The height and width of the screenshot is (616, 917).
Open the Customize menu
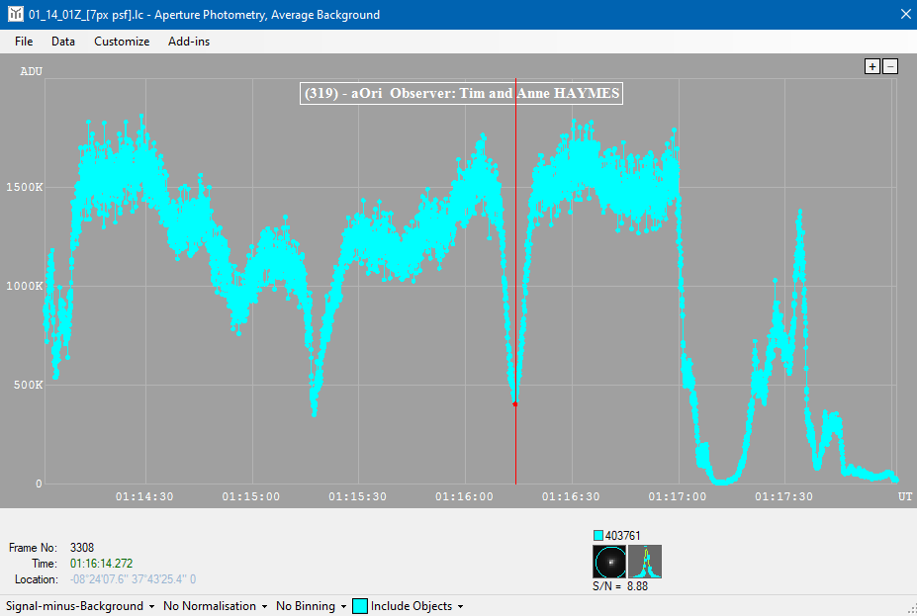click(122, 42)
